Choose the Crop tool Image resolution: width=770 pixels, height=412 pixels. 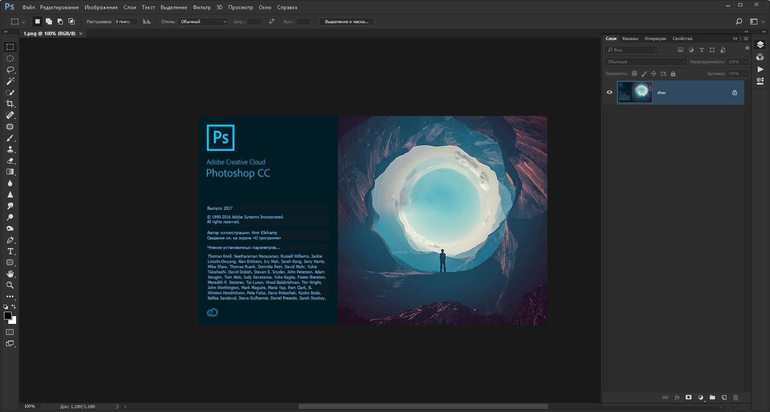click(x=10, y=104)
